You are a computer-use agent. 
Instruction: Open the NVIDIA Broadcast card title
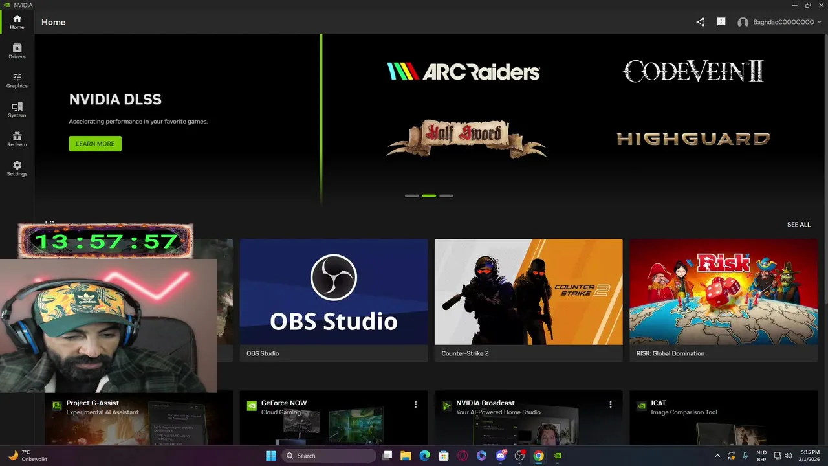coord(485,403)
